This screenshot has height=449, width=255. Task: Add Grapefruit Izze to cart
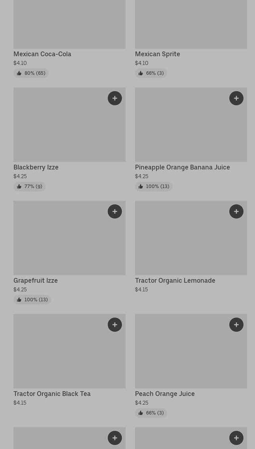tap(115, 211)
